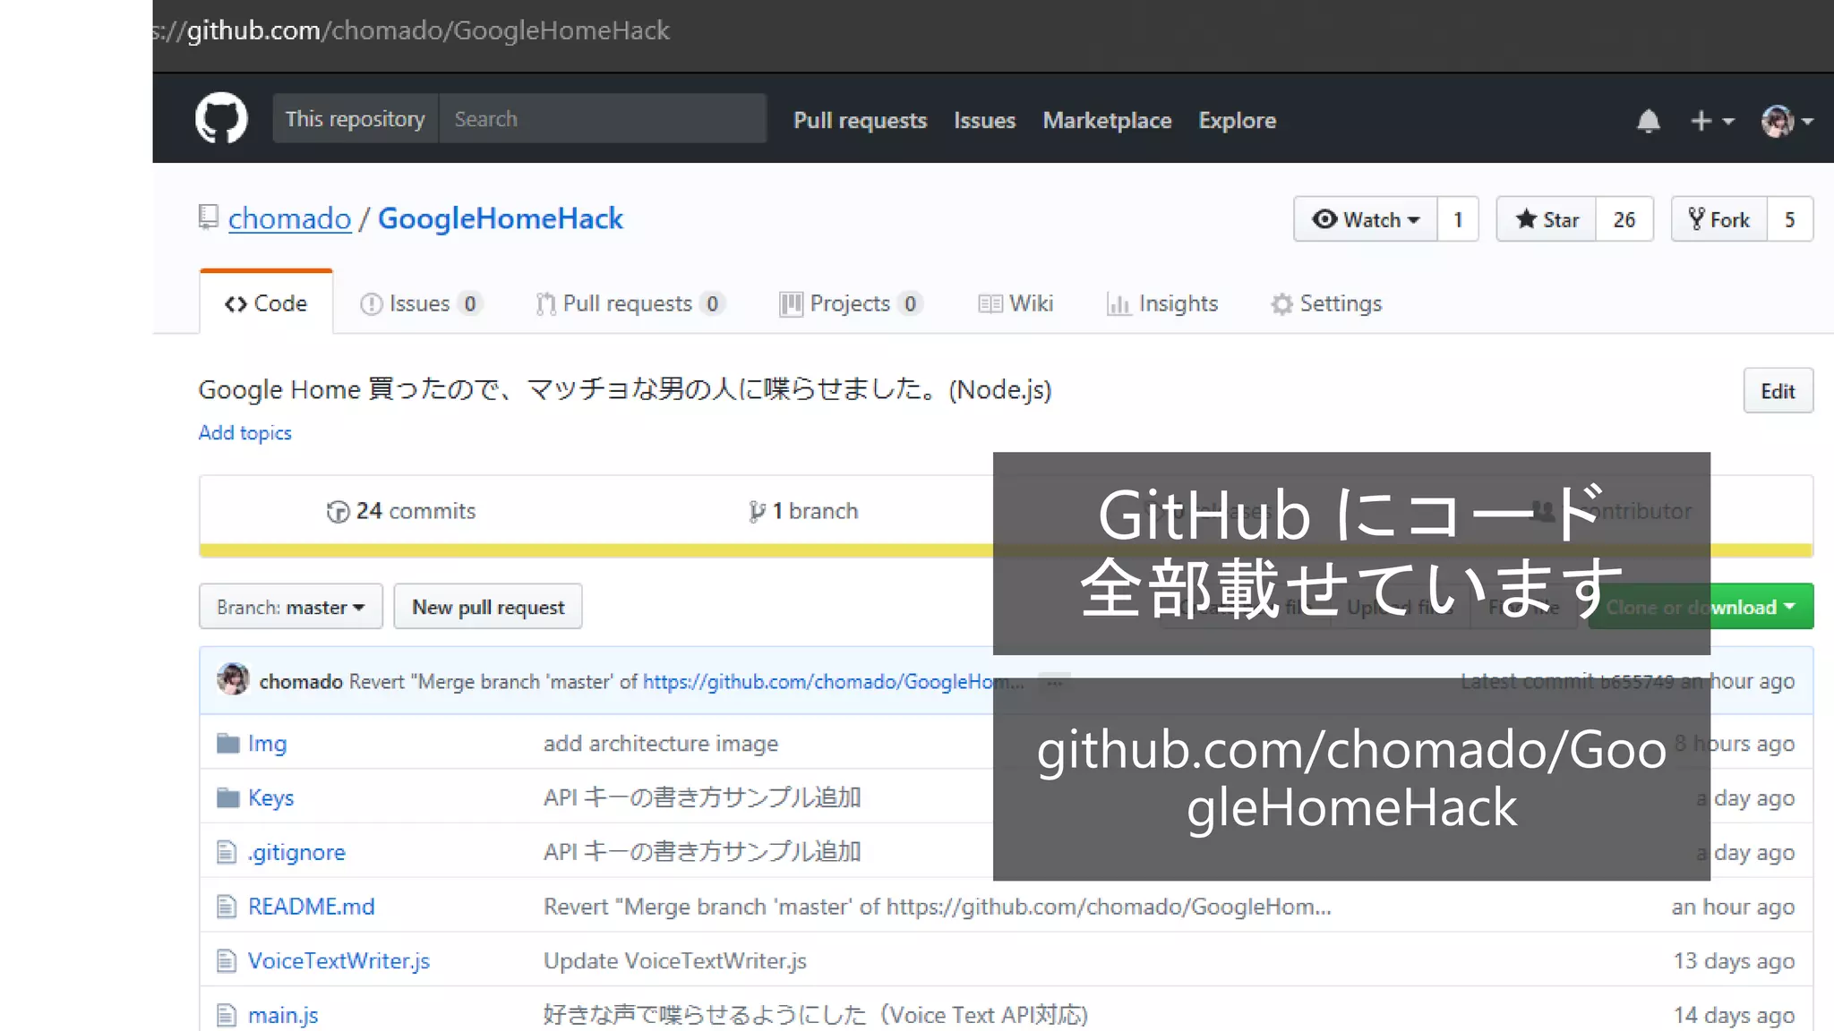1834x1031 pixels.
Task: Open main.js row Voice Text API commit message
Action: coord(816,1015)
